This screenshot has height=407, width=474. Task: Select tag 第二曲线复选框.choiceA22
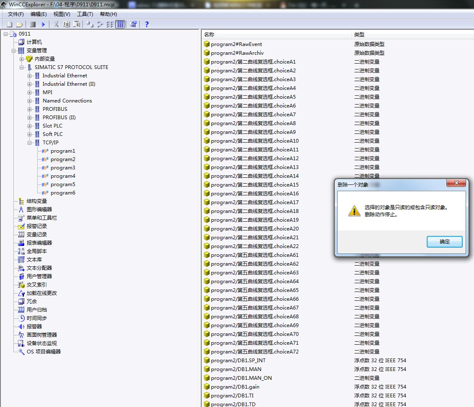point(255,246)
